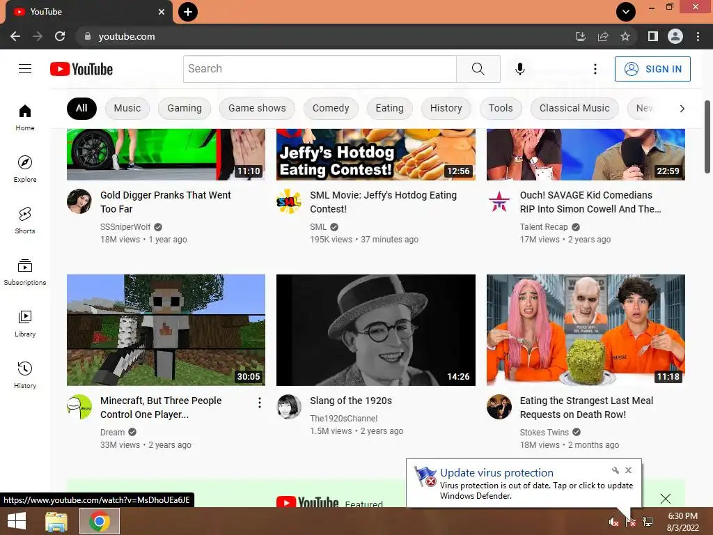This screenshot has height=535, width=713.
Task: Select the Classical Music filter chip
Action: pos(574,108)
